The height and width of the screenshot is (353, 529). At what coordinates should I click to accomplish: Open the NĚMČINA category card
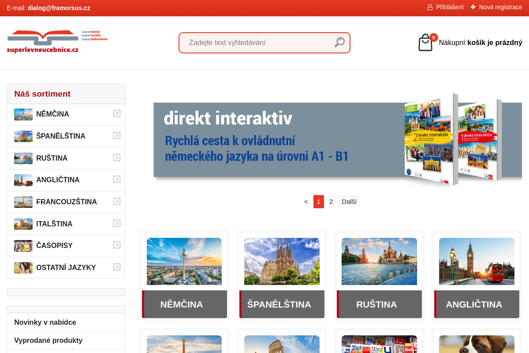[x=184, y=276]
